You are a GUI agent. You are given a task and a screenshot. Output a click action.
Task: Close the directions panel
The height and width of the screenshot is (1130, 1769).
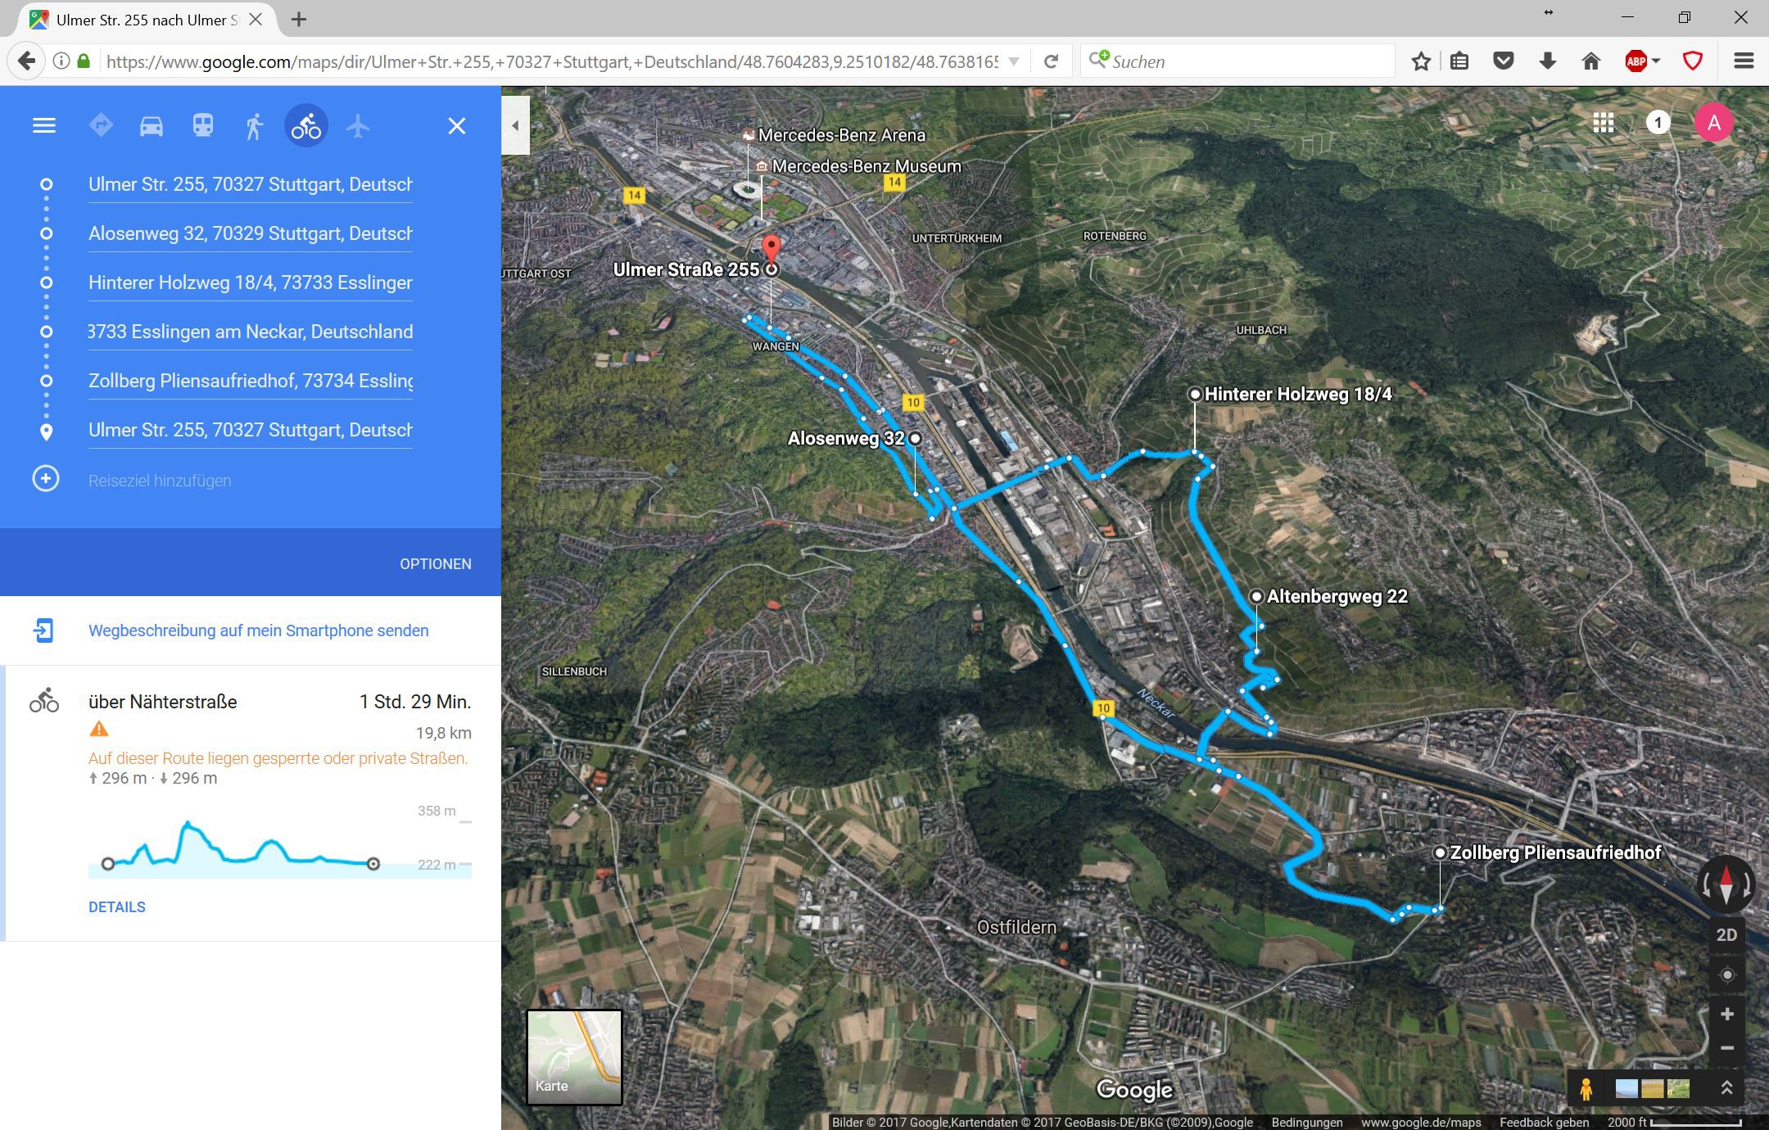457,125
